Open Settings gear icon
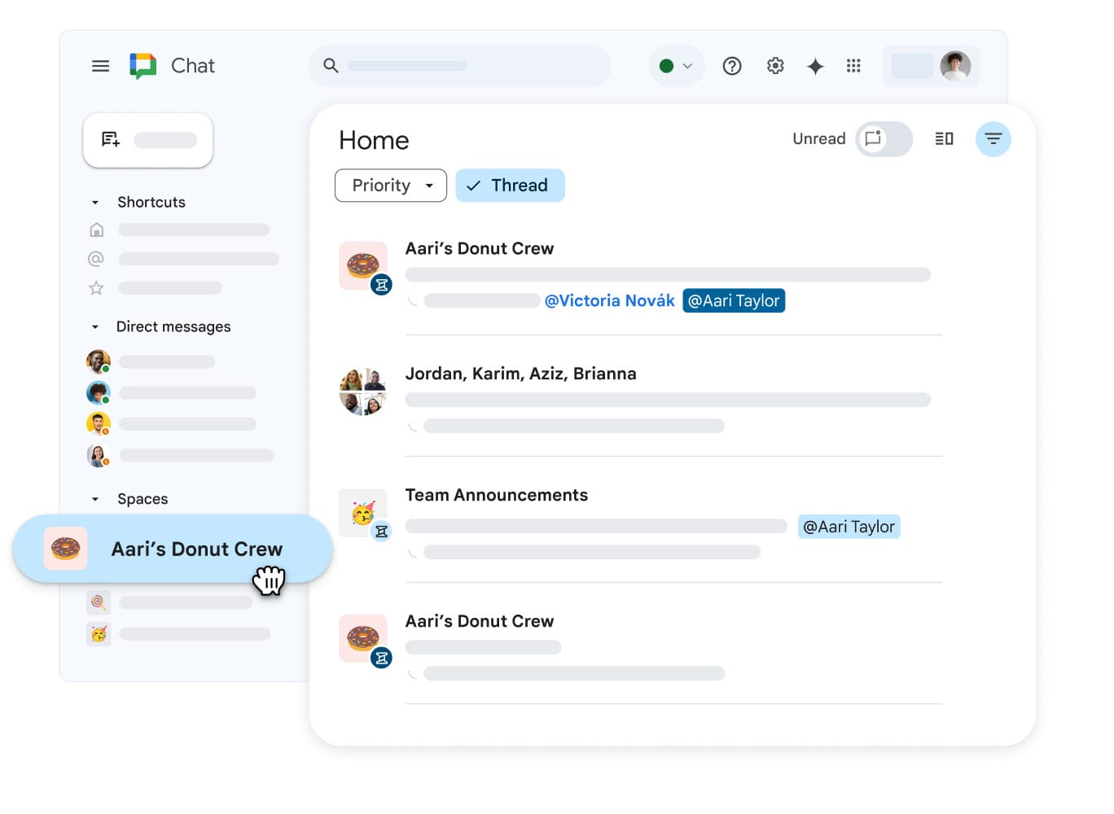The image size is (1114, 814). [x=775, y=66]
